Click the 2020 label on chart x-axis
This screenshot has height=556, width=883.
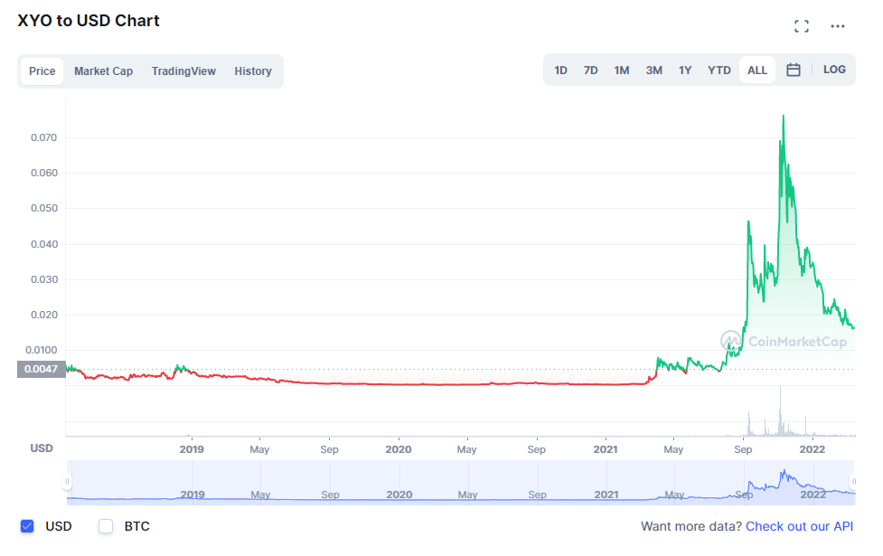point(399,449)
